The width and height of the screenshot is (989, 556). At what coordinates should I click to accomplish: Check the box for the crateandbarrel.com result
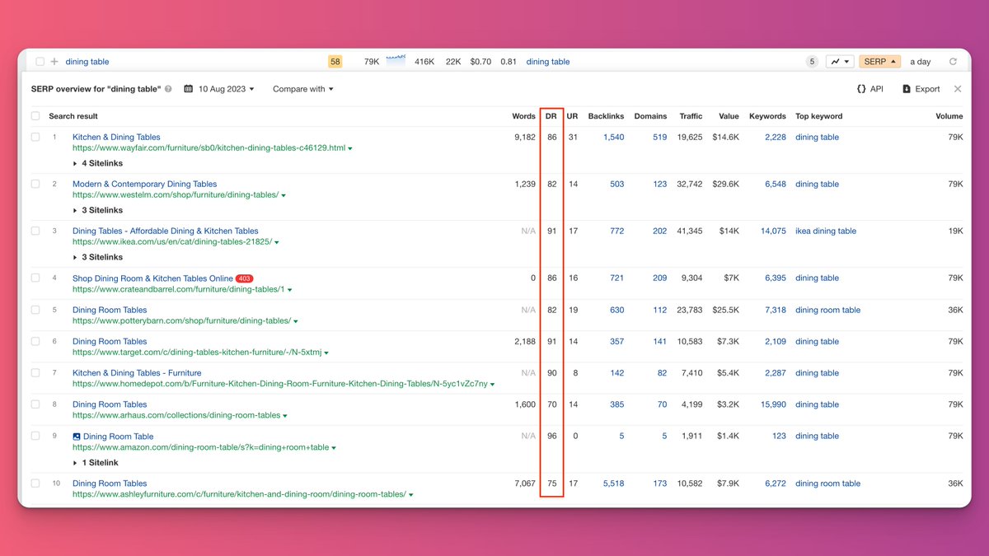coord(35,278)
